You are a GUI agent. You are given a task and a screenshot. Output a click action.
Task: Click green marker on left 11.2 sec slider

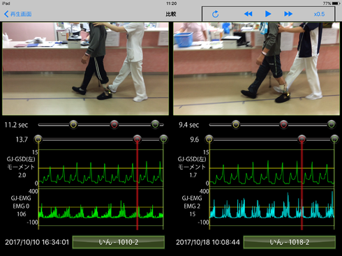155,125
